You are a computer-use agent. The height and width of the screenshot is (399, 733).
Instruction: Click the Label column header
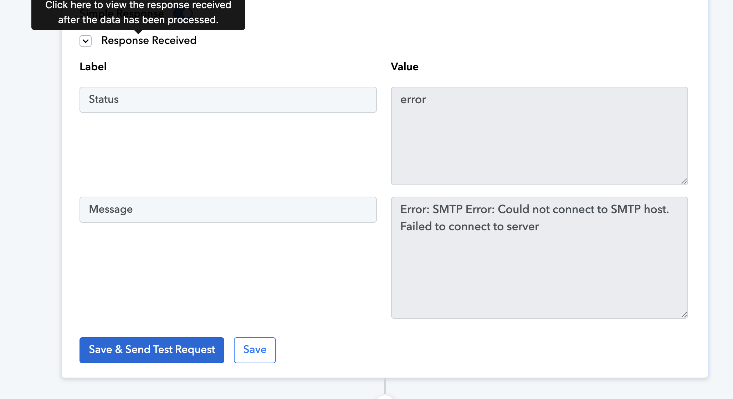pyautogui.click(x=93, y=67)
